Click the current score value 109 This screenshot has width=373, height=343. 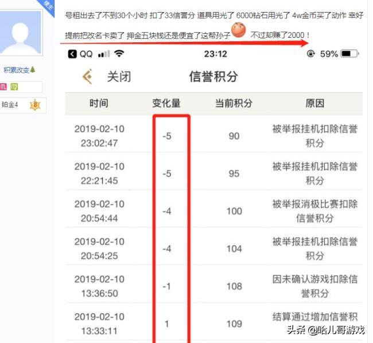point(234,324)
